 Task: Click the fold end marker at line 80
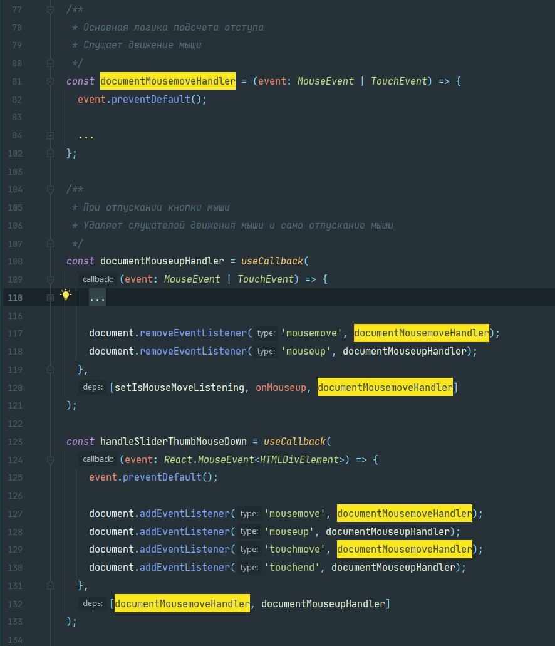[50, 63]
